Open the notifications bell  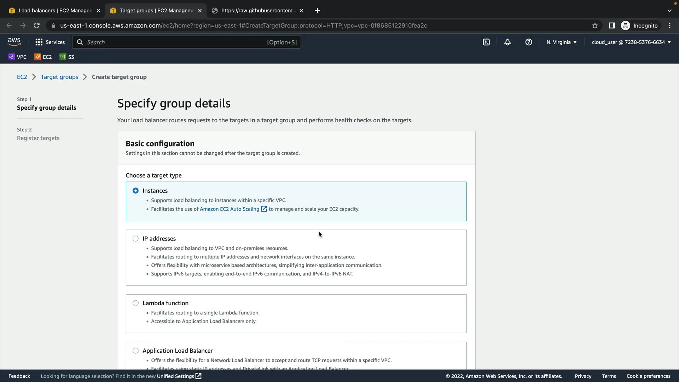507,42
